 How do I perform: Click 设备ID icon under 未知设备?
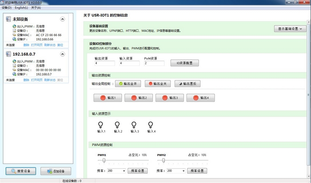[x=14, y=31]
